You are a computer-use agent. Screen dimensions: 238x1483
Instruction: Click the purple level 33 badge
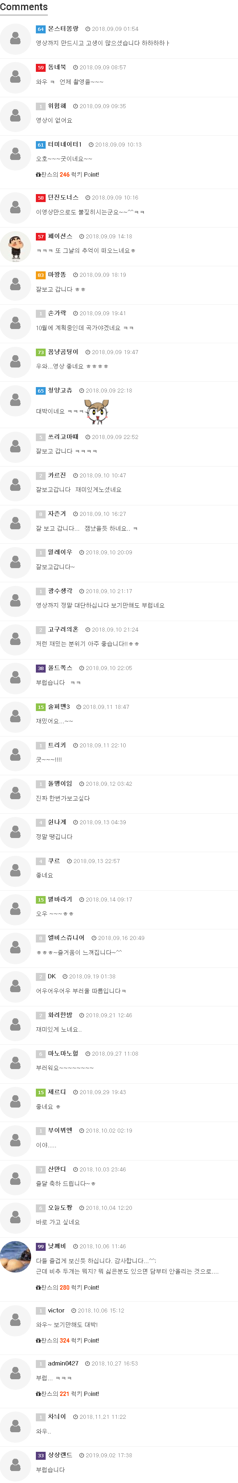(x=40, y=1455)
